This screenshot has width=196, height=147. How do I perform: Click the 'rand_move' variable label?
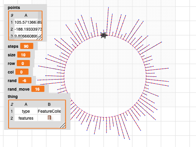coord(19,89)
